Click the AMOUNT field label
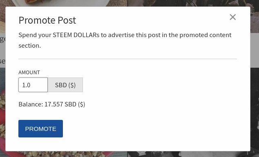Screen dimensions: 259x157 (x=29, y=73)
